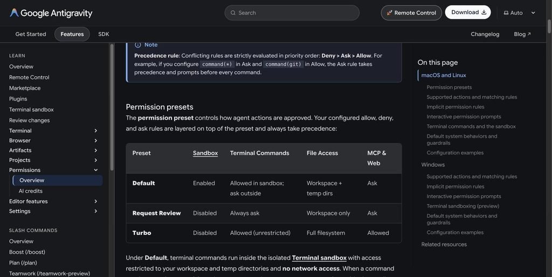Viewport: 552px width, 277px height.
Task: Open Plugins in sidebar
Action: (18, 99)
